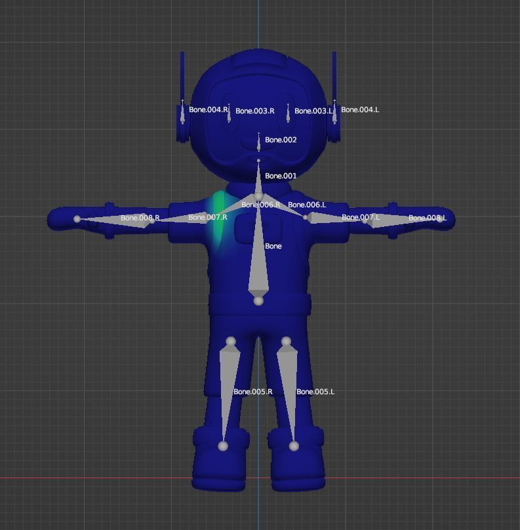Click the Bone.003.L label

click(x=313, y=111)
